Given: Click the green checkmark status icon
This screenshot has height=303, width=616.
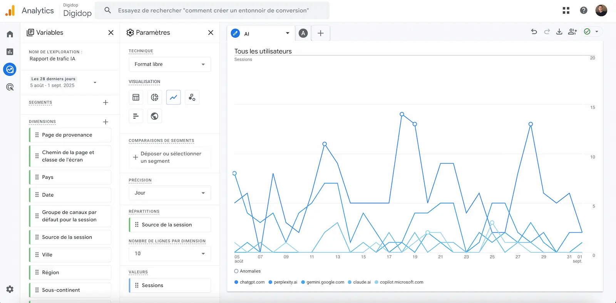Looking at the screenshot, I should click(x=587, y=32).
